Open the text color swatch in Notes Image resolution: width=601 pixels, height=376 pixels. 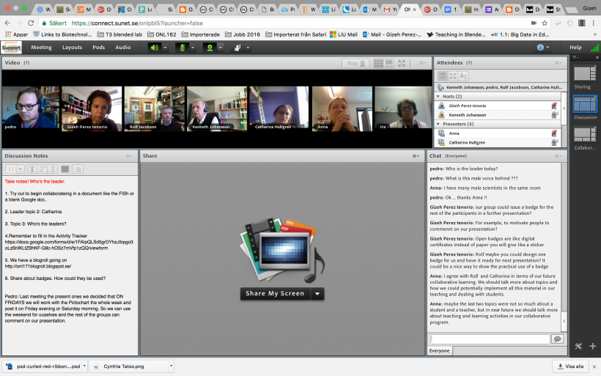pos(65,169)
